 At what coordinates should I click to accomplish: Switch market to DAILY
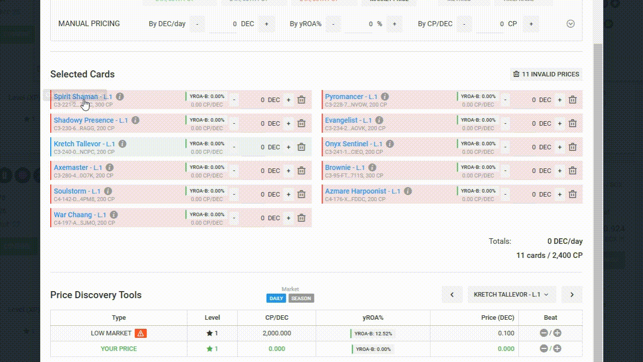[x=276, y=298]
